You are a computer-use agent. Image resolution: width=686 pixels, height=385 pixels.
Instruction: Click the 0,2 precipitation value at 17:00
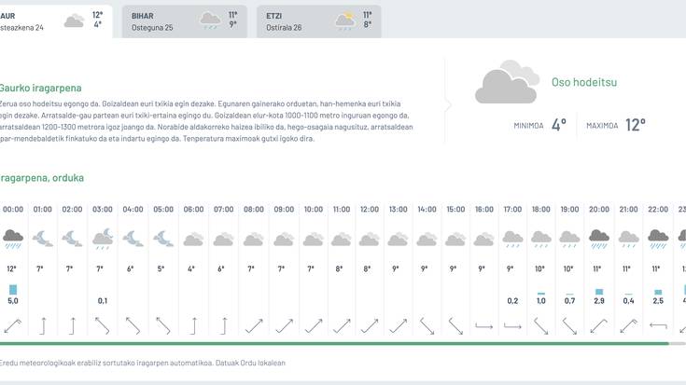(512, 301)
